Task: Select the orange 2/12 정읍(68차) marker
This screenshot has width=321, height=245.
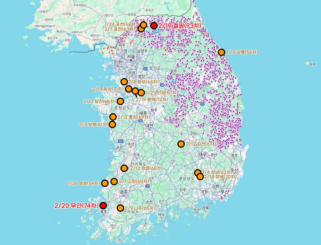Action: 124,168
